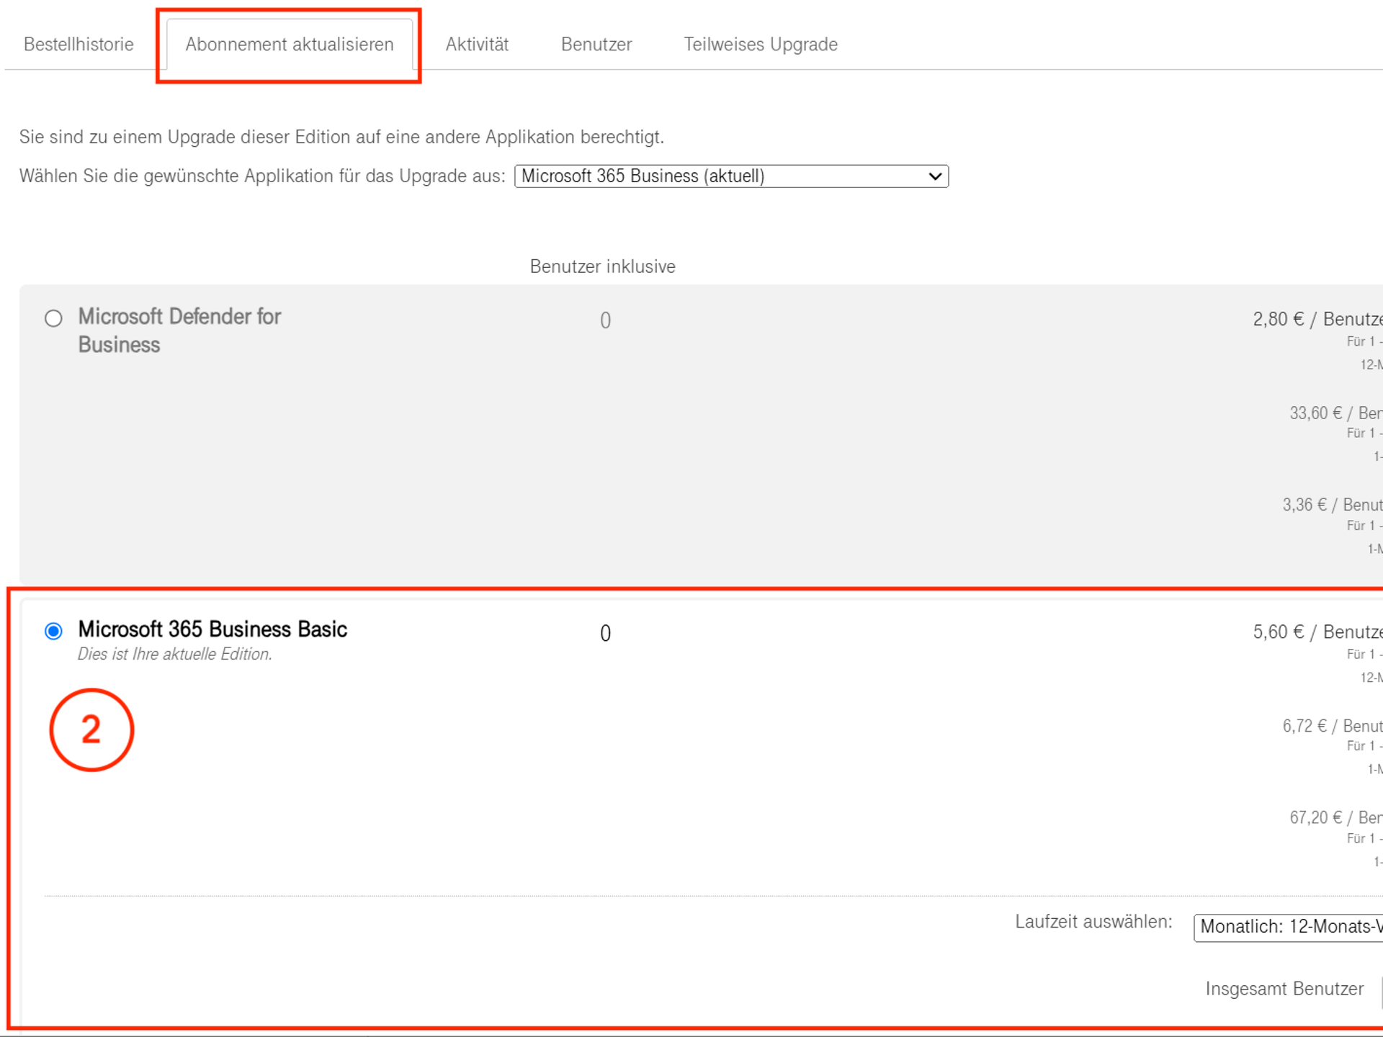Select the Microsoft 365 Business Basic radio button
The image size is (1383, 1037).
pos(53,632)
